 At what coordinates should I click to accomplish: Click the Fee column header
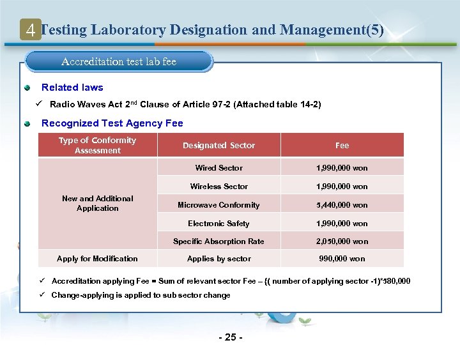pyautogui.click(x=342, y=145)
